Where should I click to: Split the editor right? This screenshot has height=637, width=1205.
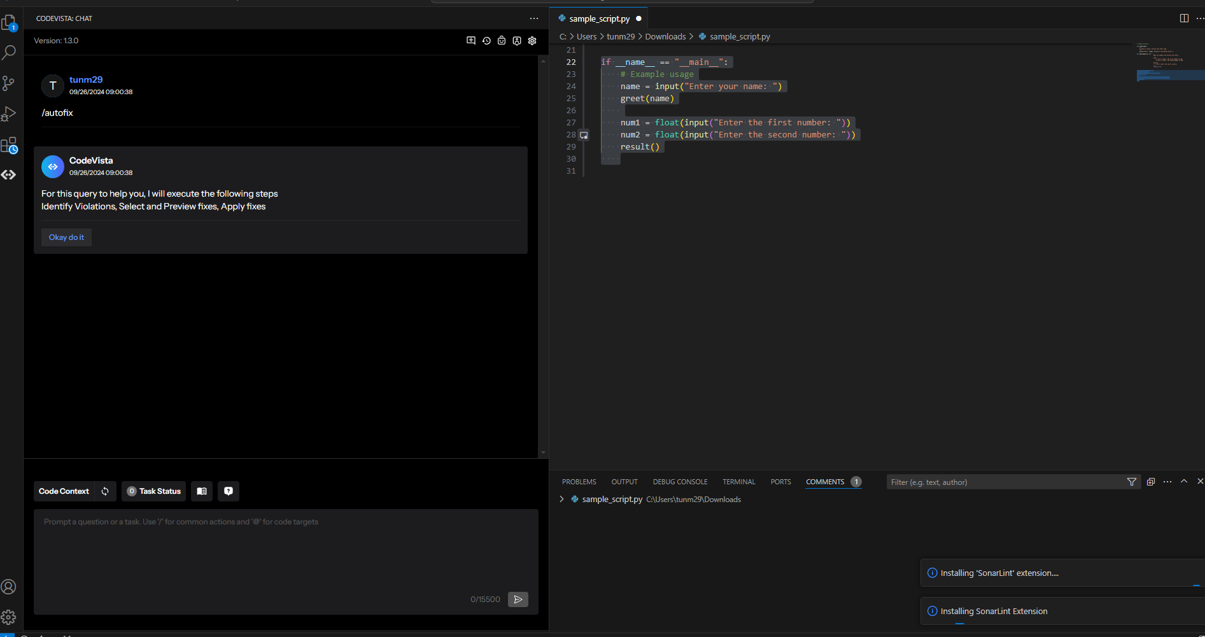click(x=1184, y=18)
